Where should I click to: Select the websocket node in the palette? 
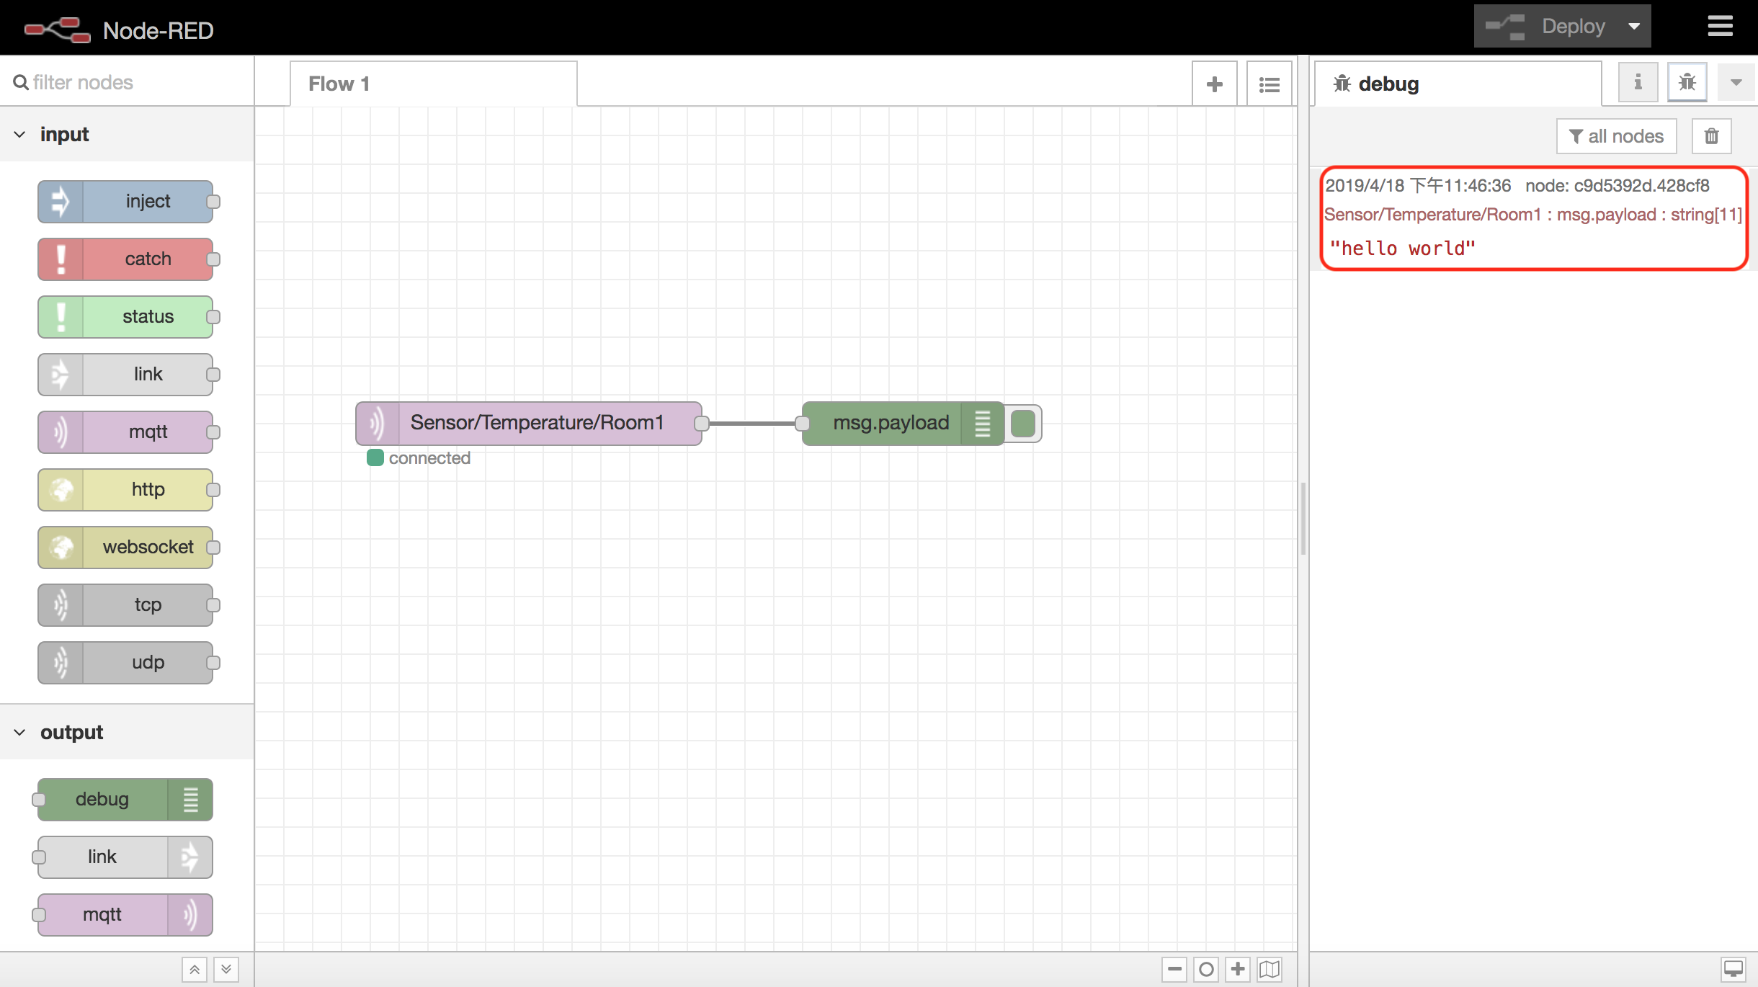click(x=126, y=548)
